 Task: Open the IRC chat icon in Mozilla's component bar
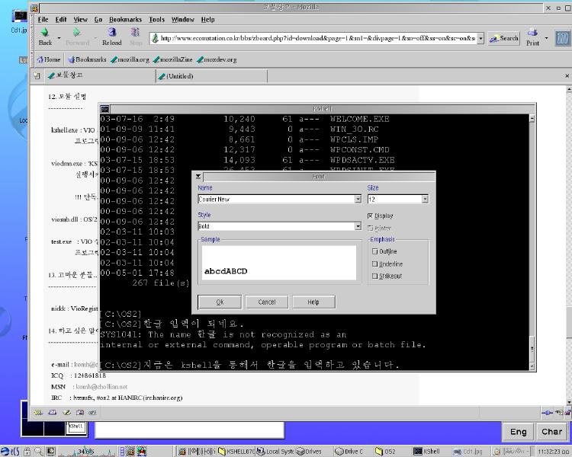coord(92,413)
